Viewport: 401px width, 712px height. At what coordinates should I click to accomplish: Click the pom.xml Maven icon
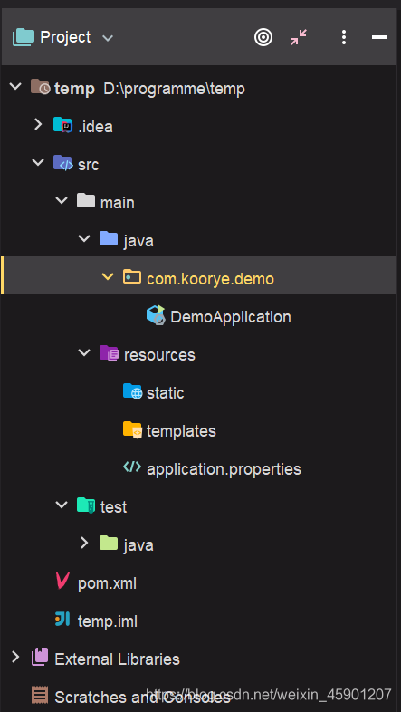(x=62, y=581)
